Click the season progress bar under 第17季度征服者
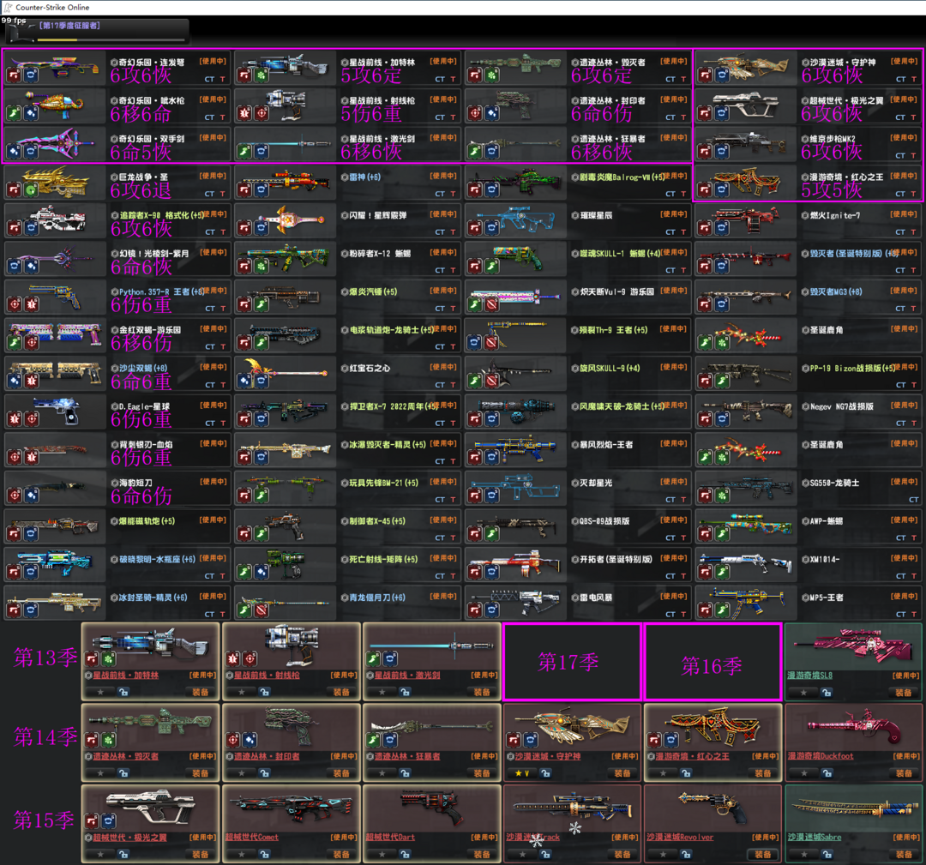926x865 pixels. [x=111, y=40]
